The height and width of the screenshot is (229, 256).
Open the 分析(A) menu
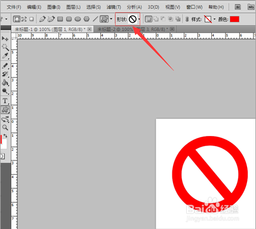tap(134, 7)
